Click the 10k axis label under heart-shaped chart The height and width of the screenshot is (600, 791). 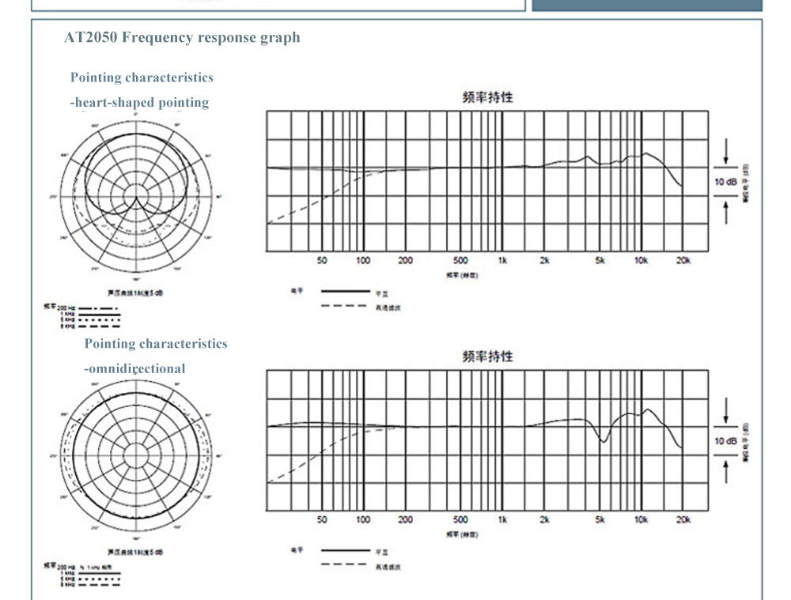[x=642, y=261]
